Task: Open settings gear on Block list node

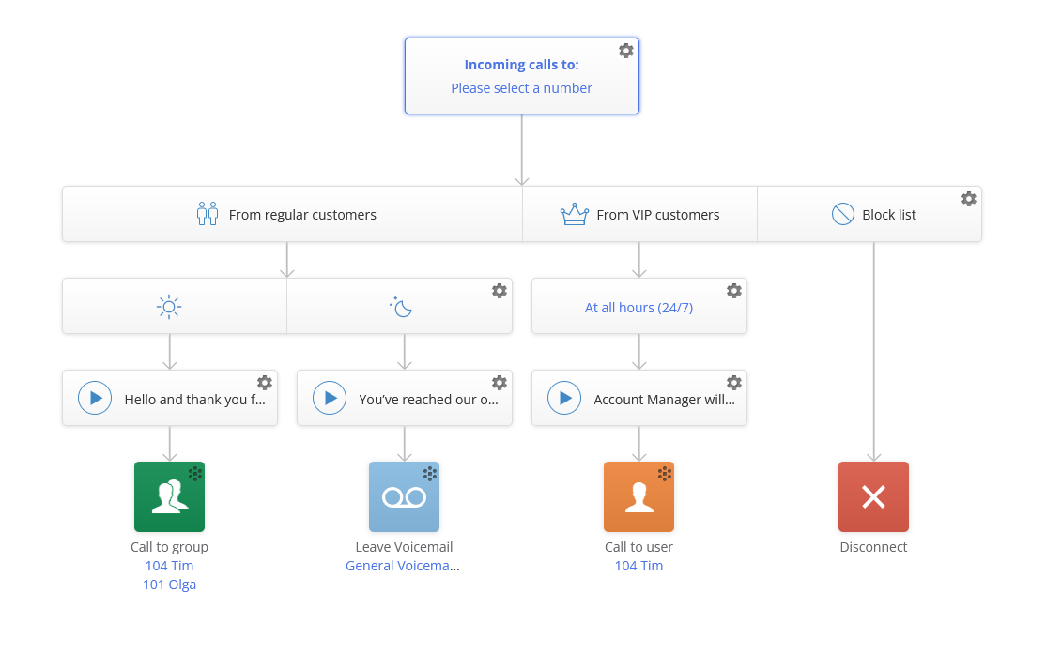Action: 969,198
